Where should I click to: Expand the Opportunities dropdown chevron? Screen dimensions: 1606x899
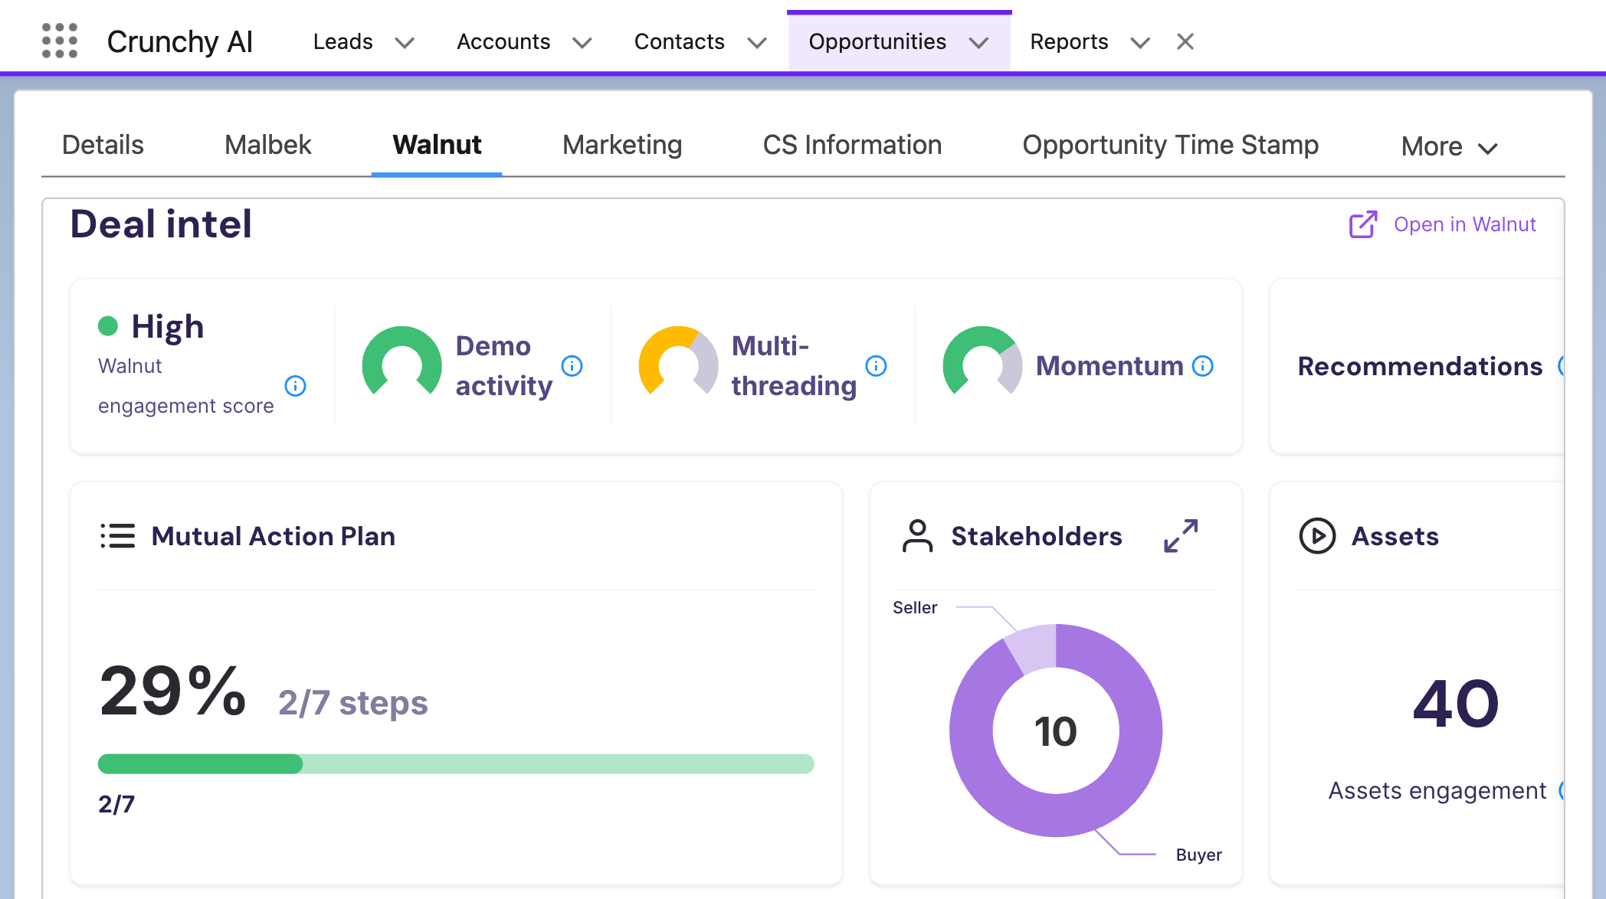(978, 43)
